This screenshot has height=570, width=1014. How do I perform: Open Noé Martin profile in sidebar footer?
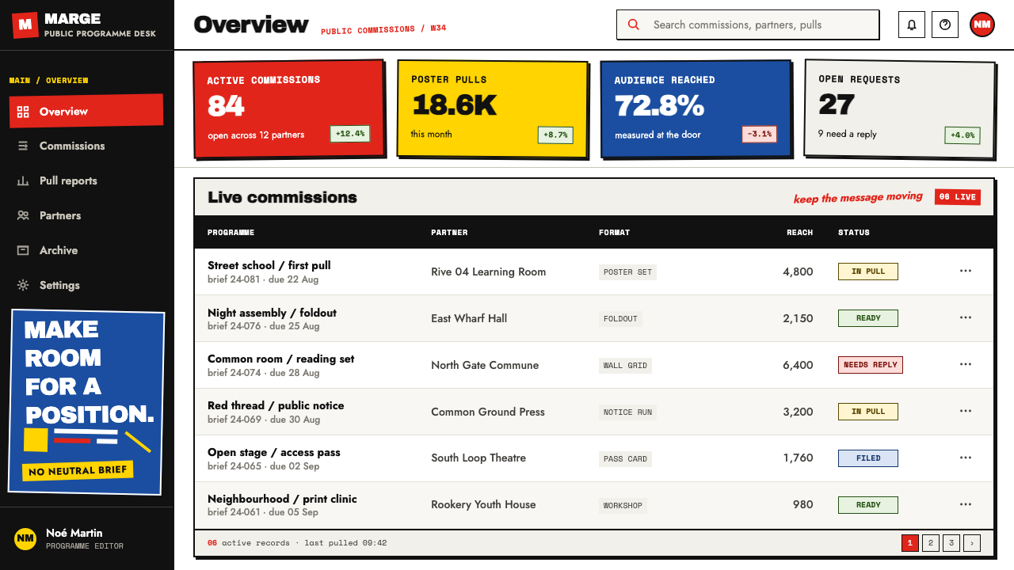[86, 539]
